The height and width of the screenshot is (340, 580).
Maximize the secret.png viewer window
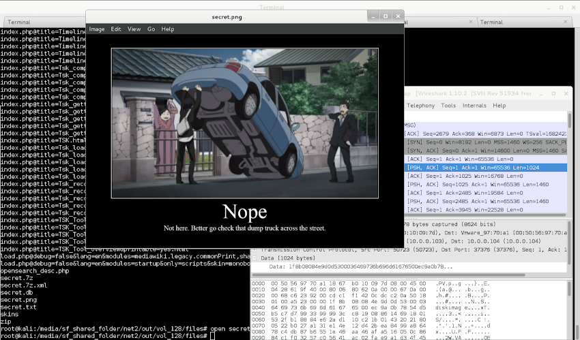pos(386,16)
